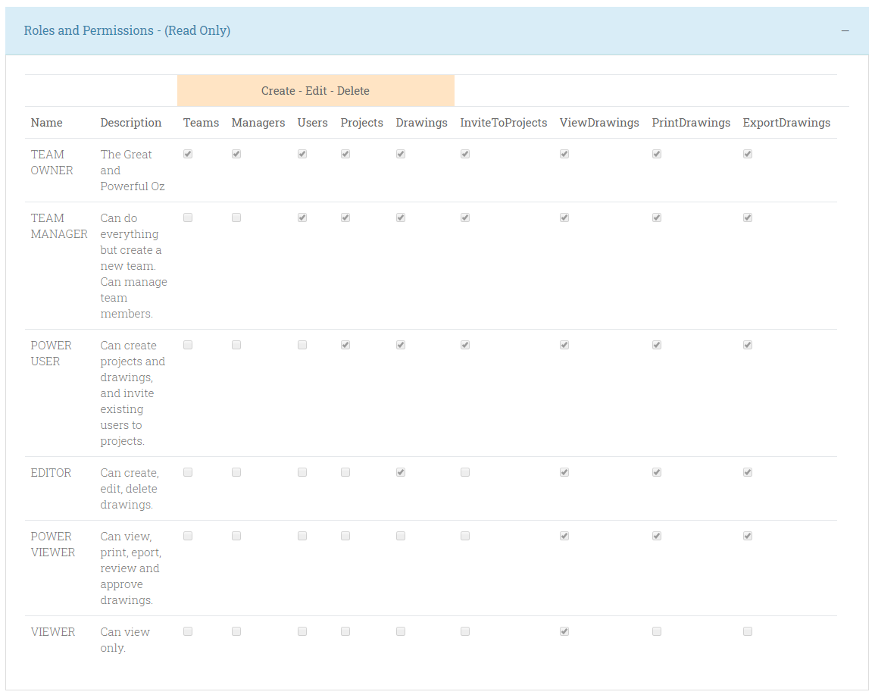Click the Teams column header
Image resolution: width=875 pixels, height=698 pixels.
[201, 123]
